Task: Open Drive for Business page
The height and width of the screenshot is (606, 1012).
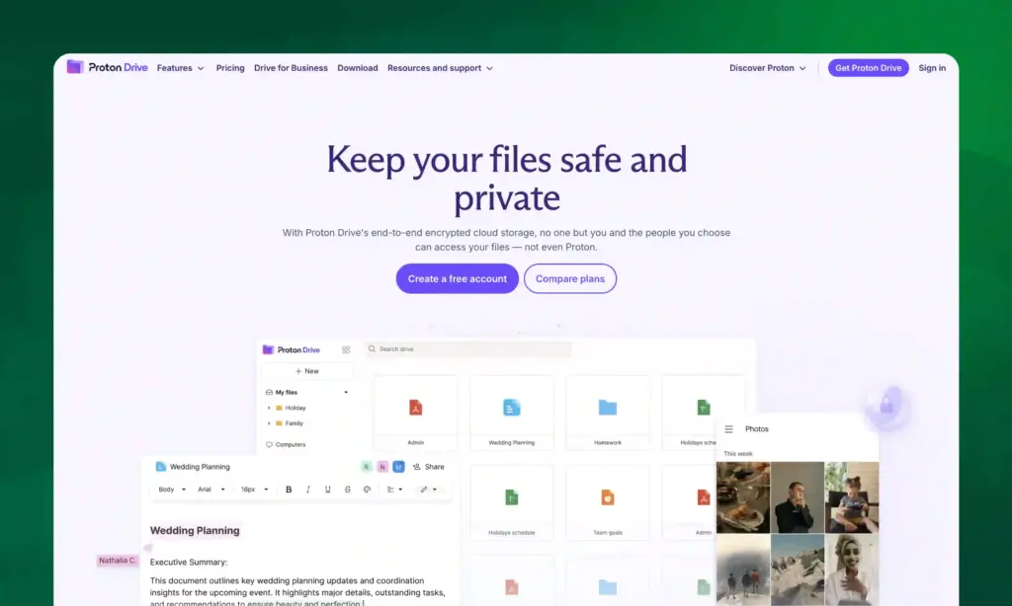Action: [x=291, y=68]
